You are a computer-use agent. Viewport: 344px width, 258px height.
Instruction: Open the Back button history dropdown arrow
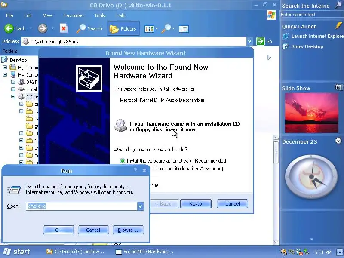[31, 28]
